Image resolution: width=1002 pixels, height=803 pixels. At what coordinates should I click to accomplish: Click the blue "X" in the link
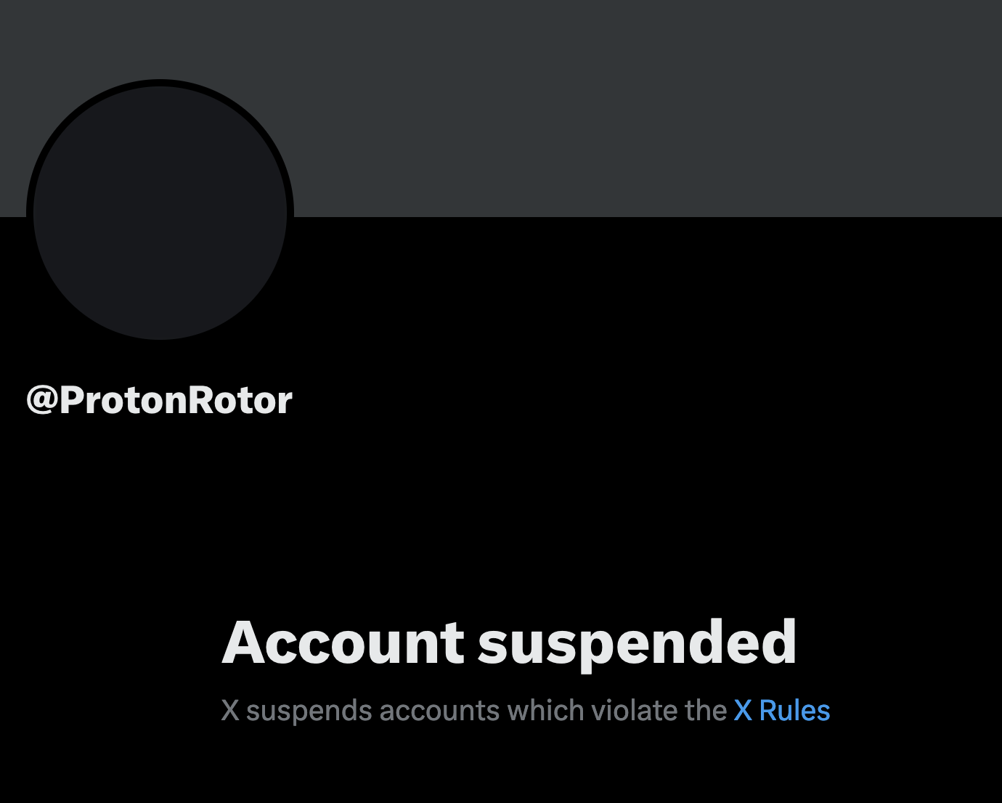coord(743,711)
